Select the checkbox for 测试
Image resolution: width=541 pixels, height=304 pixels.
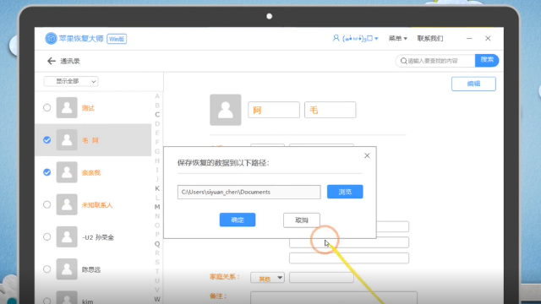pos(47,107)
